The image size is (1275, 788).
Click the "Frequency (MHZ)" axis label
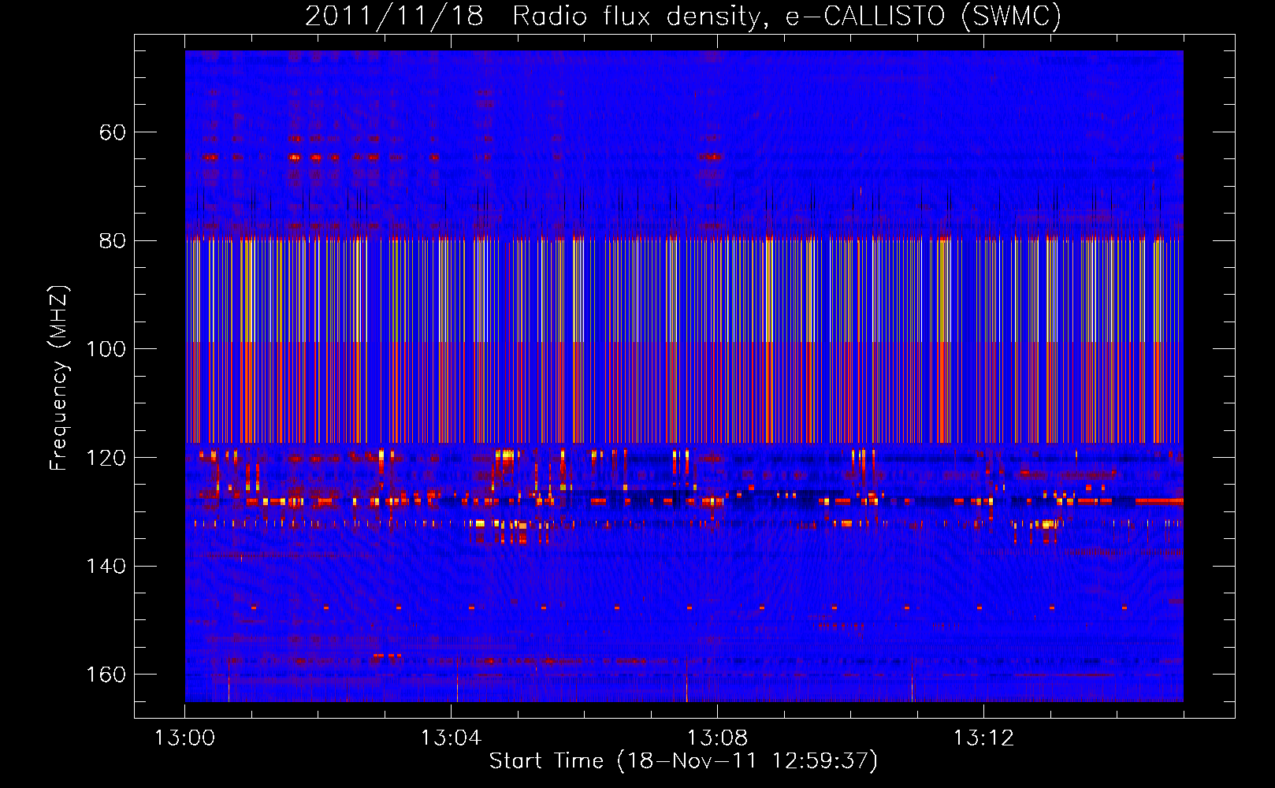pyautogui.click(x=59, y=378)
